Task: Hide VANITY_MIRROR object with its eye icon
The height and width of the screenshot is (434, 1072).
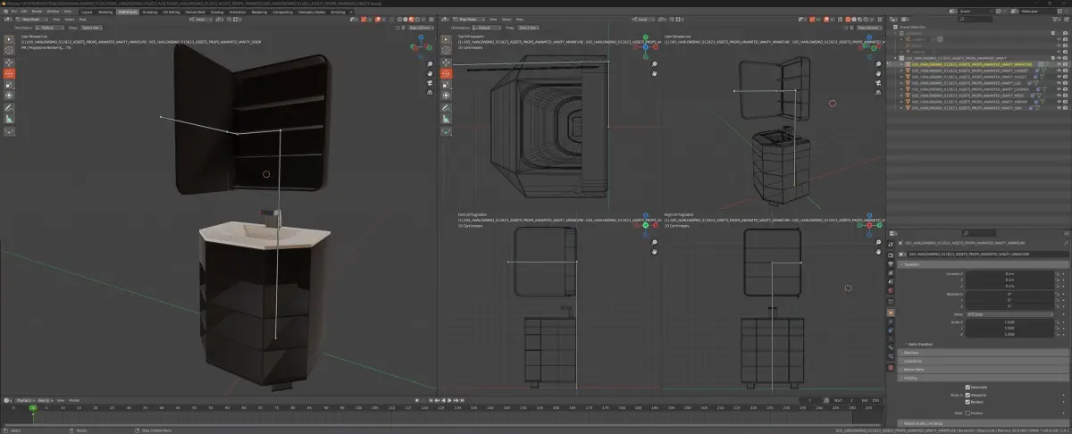Action: point(1059,102)
